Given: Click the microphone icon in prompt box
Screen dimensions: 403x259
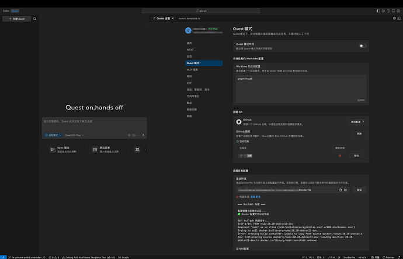Looking at the screenshot, I should pyautogui.click(x=143, y=135).
